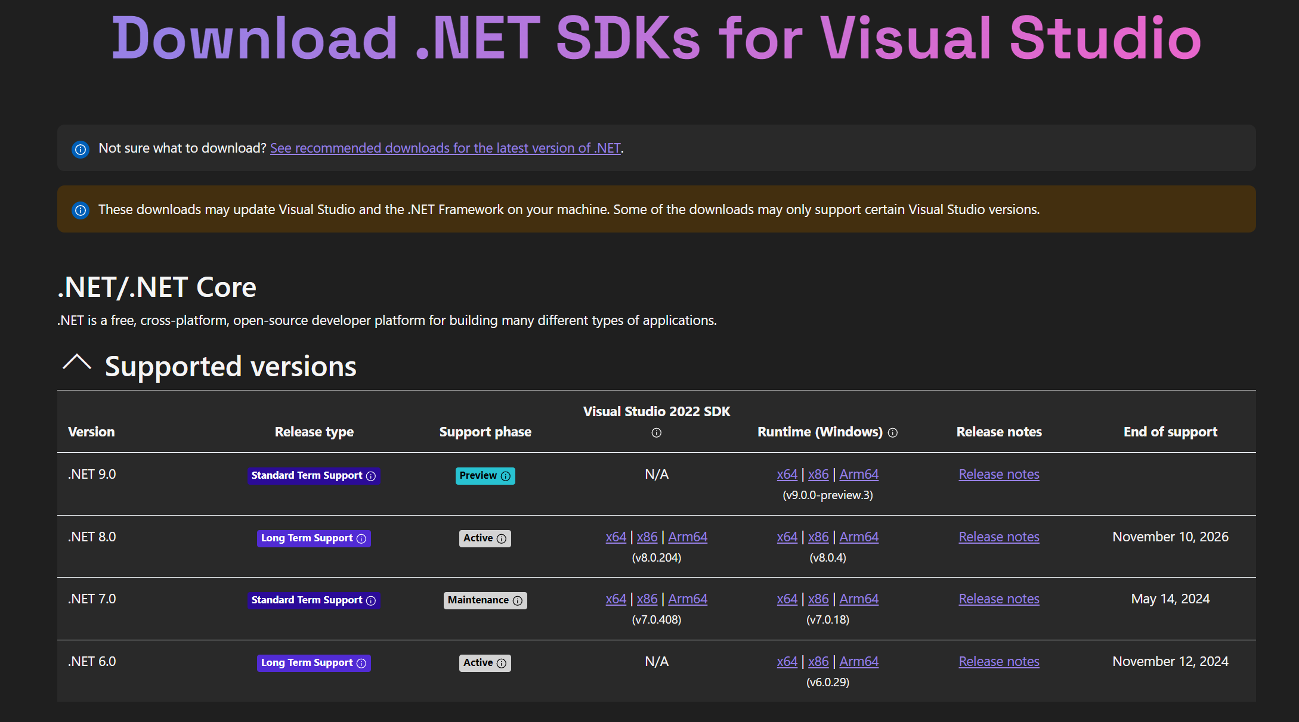
Task: Open recommended downloads for latest .NET link
Action: 446,148
